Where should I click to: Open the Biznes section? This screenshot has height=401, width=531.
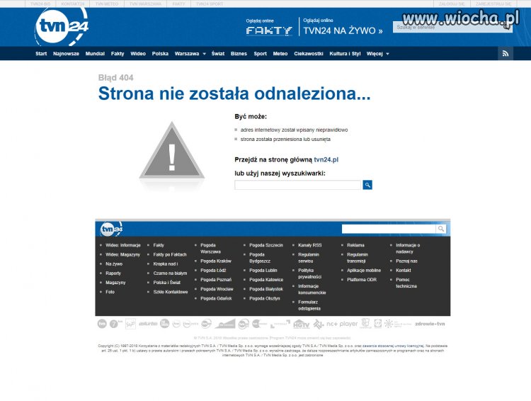coord(239,54)
